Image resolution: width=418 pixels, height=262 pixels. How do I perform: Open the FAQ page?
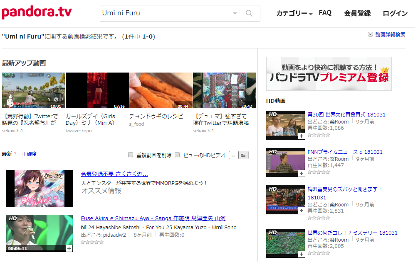(x=325, y=13)
